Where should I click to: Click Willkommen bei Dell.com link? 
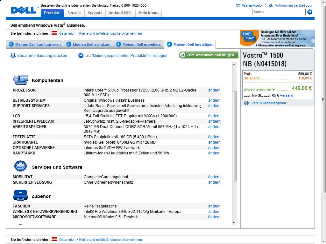coord(294,5)
